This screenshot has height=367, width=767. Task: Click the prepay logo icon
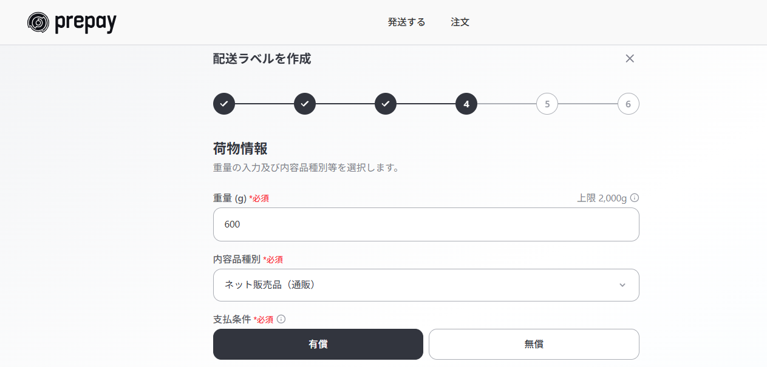click(x=38, y=22)
